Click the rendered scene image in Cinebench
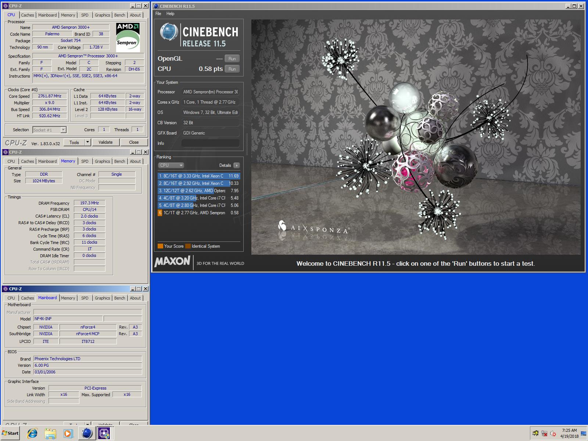The image size is (588, 441). pos(416,137)
